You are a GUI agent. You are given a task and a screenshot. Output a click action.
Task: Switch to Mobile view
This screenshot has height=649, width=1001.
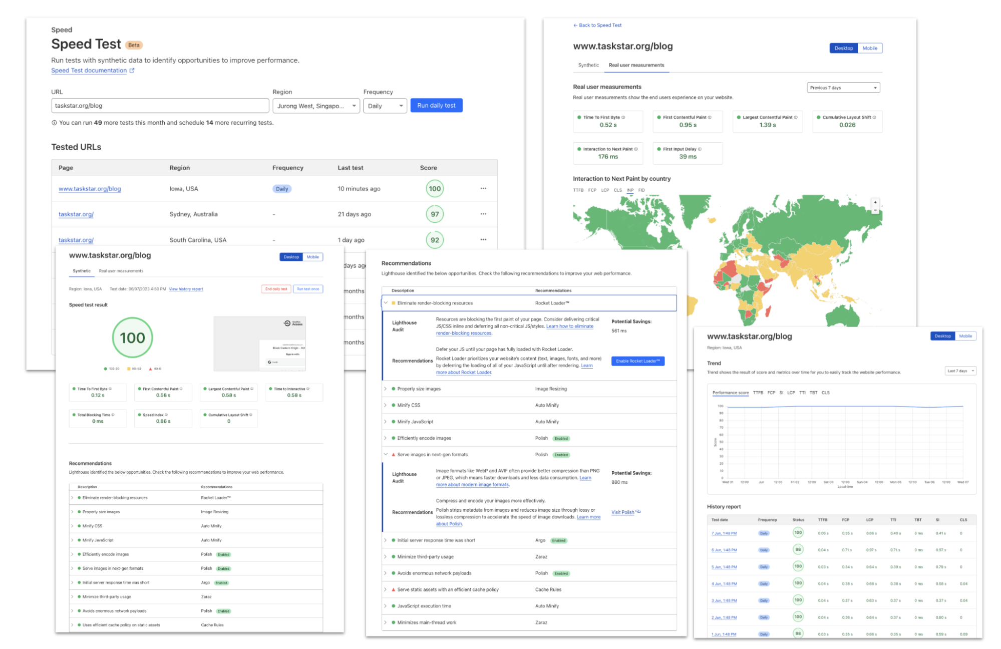(x=873, y=48)
